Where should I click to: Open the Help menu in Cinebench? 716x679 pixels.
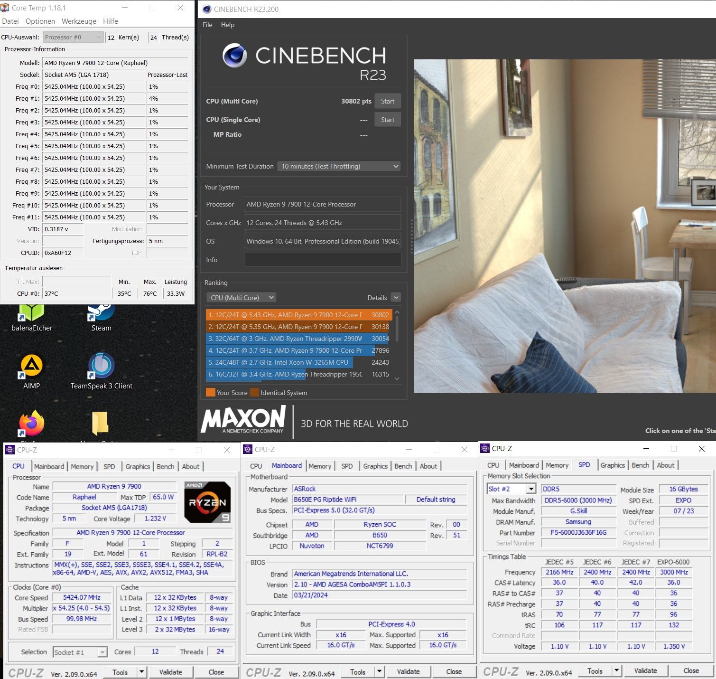click(228, 25)
